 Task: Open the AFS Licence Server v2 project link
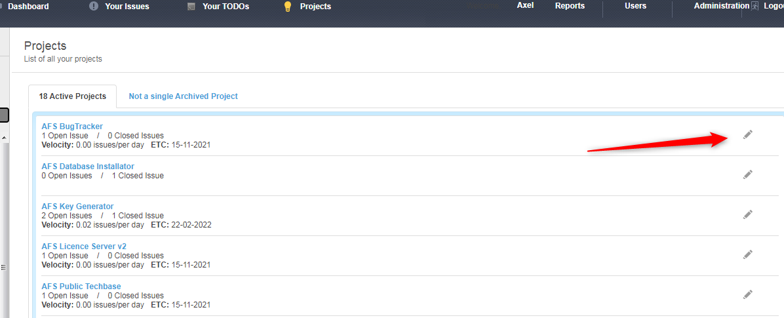[x=84, y=246]
